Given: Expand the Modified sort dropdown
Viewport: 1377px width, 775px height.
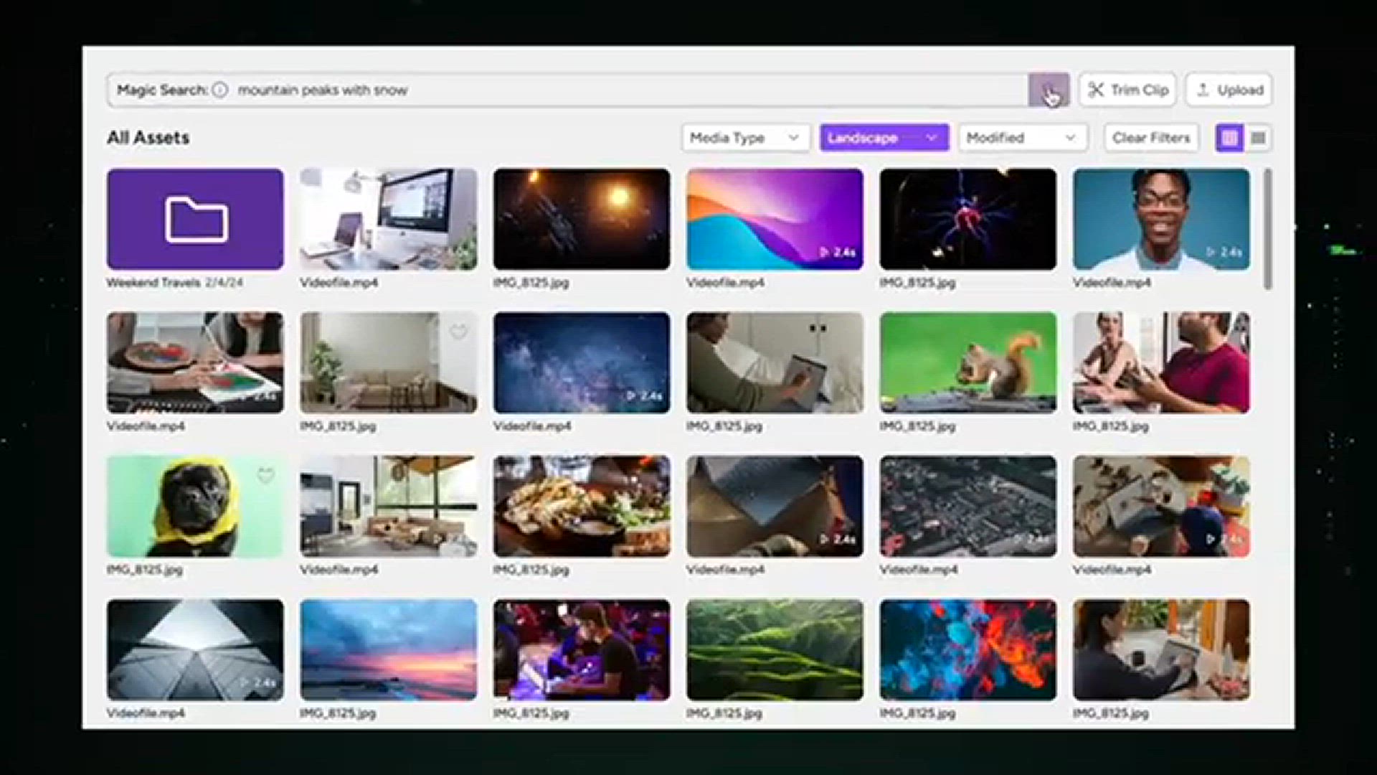Looking at the screenshot, I should tap(1023, 138).
